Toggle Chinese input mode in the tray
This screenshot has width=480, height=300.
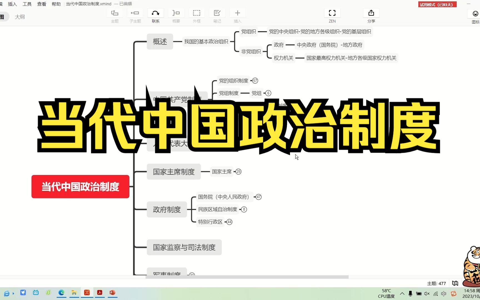(x=444, y=294)
